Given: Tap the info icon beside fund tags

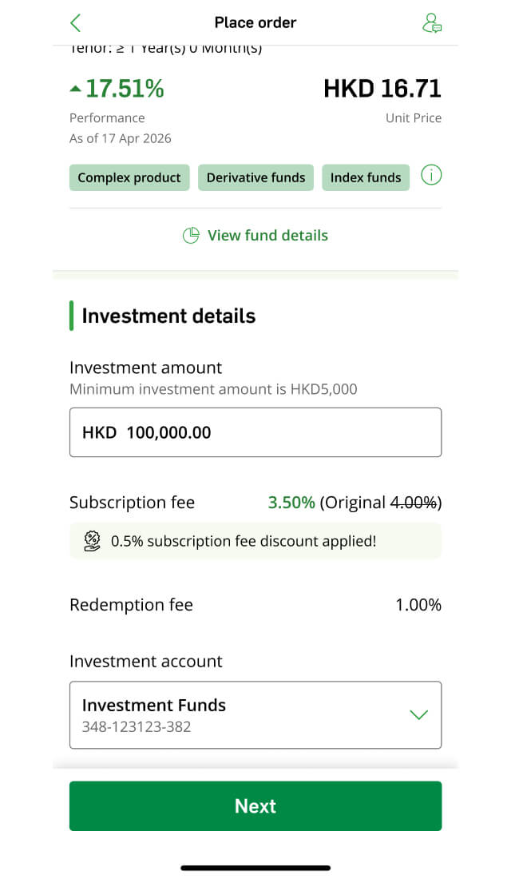Looking at the screenshot, I should click(x=431, y=176).
